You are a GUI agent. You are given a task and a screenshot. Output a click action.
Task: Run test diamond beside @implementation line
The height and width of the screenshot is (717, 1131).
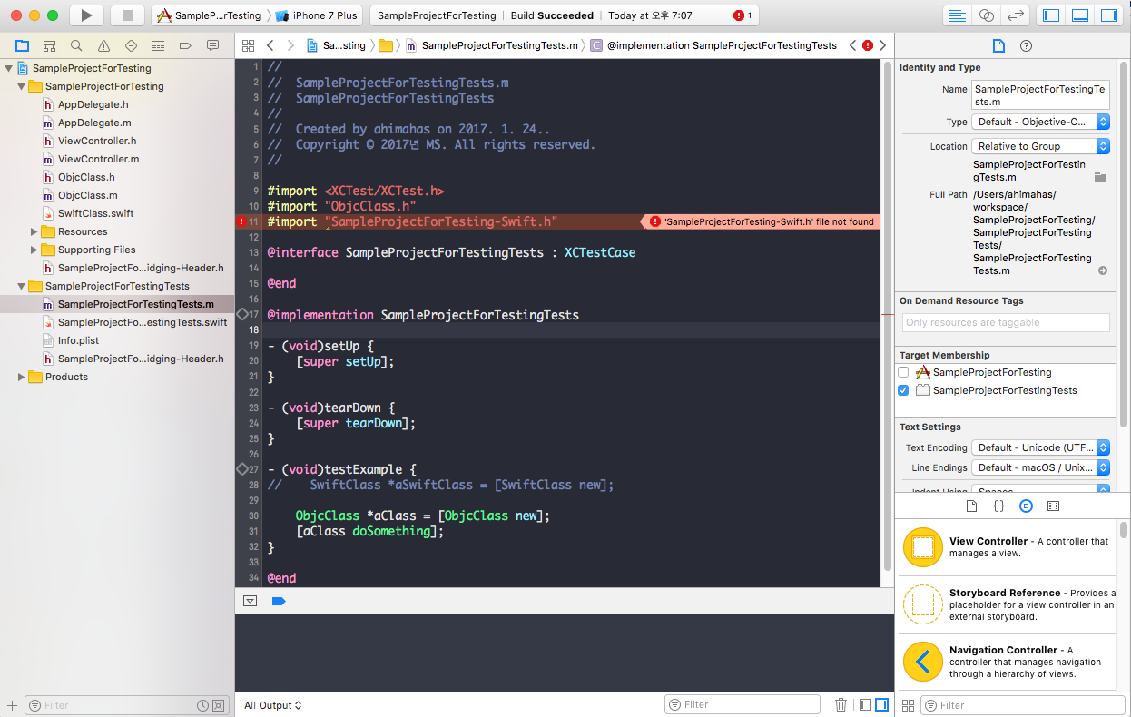pos(242,314)
